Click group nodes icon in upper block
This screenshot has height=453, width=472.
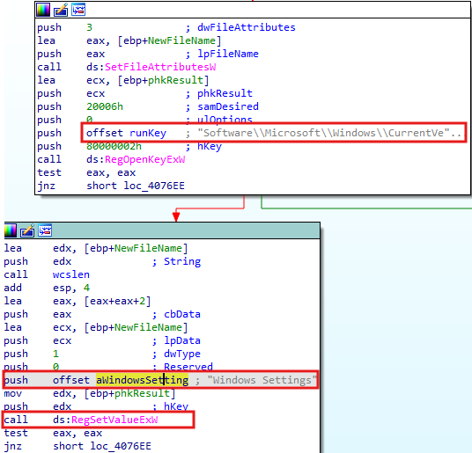coord(78,10)
